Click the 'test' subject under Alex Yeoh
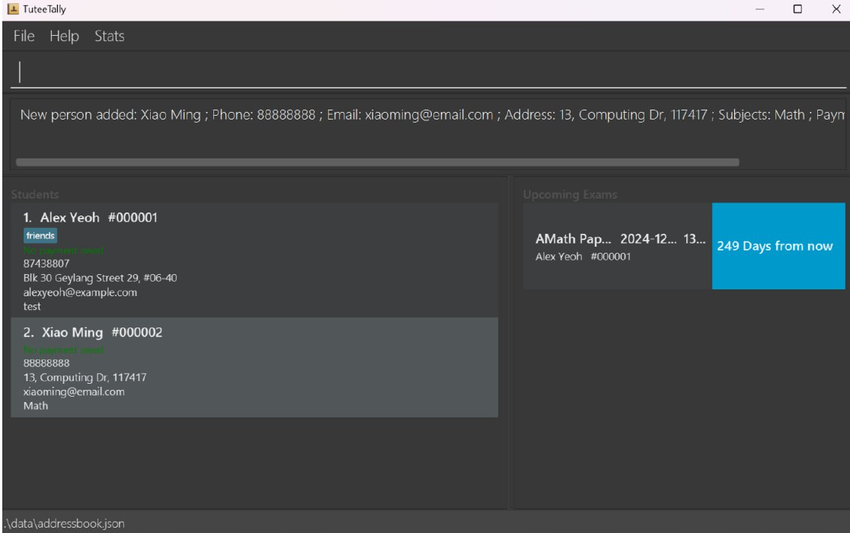This screenshot has height=533, width=850. tap(31, 307)
